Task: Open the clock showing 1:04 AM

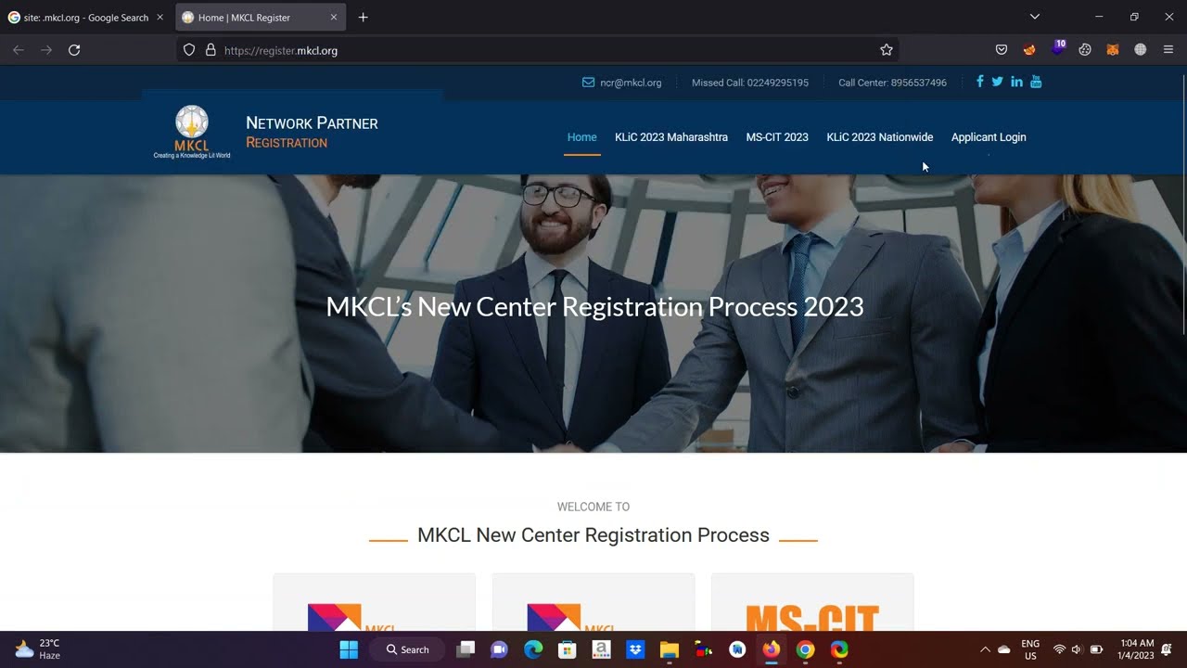Action: (1136, 649)
